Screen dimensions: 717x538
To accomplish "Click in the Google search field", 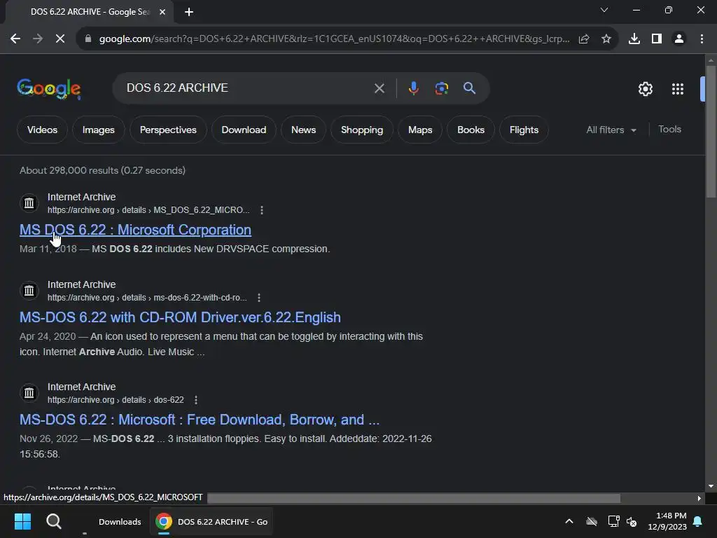I will [247, 88].
